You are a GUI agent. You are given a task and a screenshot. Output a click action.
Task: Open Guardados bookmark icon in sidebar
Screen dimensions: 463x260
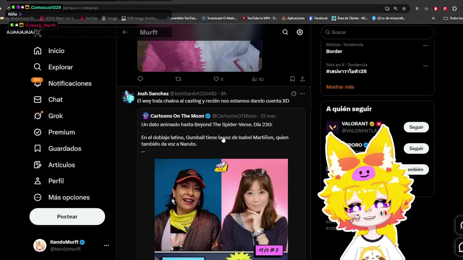[x=38, y=148]
